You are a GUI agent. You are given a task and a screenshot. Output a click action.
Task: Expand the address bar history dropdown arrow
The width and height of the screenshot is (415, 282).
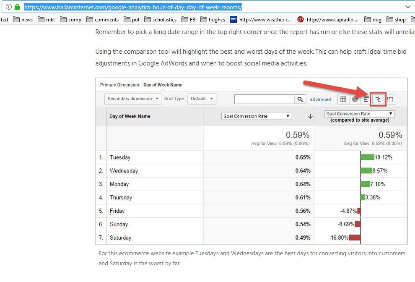click(x=407, y=7)
